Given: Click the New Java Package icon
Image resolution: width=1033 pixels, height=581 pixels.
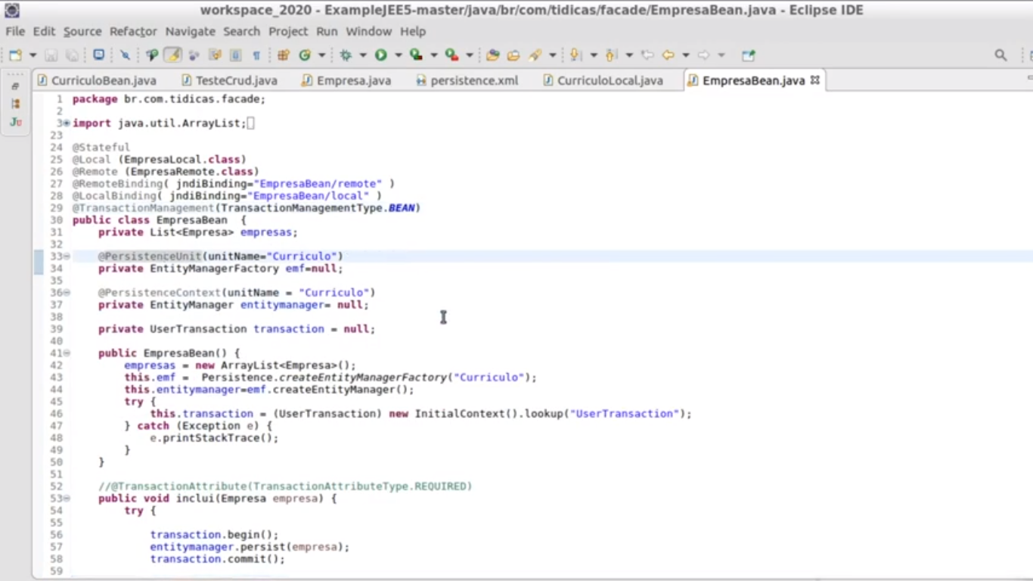Looking at the screenshot, I should click(x=284, y=55).
